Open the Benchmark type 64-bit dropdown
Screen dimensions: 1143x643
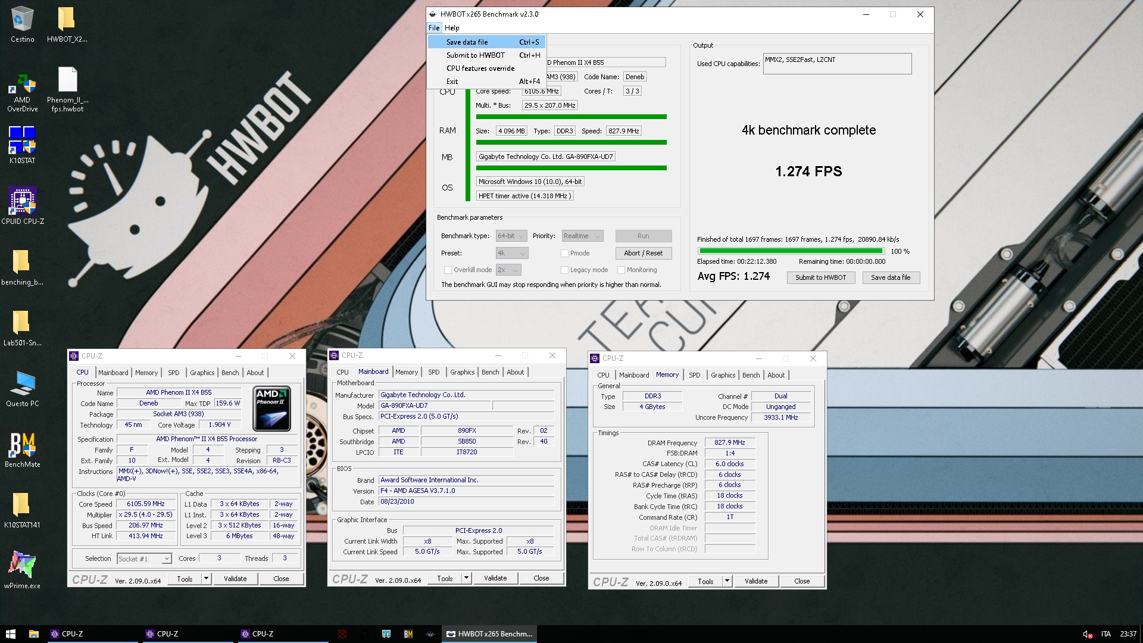click(x=511, y=236)
